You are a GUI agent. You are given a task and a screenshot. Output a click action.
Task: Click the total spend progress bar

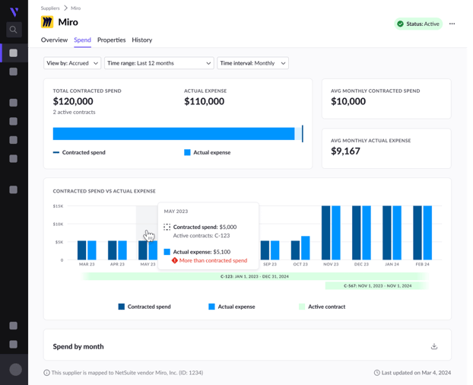[x=178, y=134]
